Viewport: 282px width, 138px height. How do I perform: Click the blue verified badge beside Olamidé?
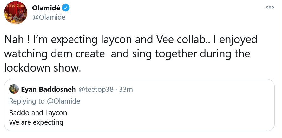(66, 8)
